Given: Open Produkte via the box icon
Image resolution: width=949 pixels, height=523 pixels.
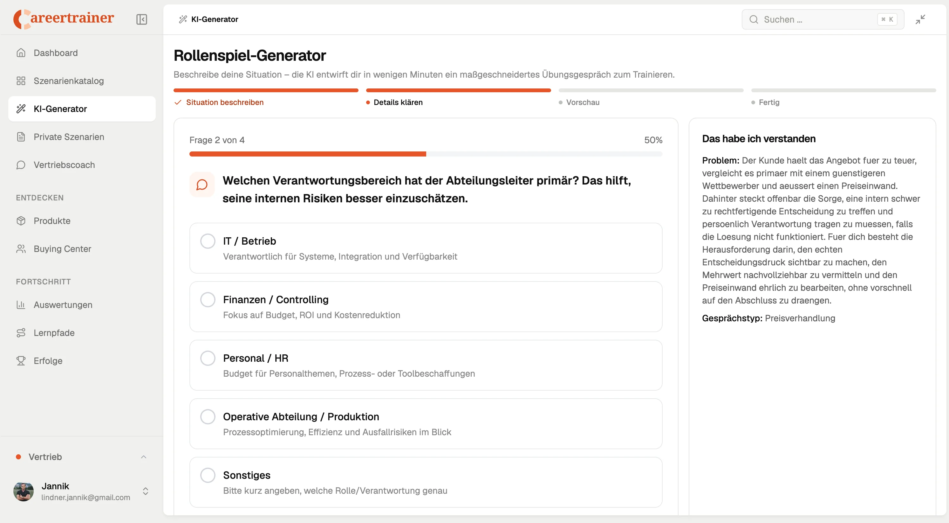Looking at the screenshot, I should pos(21,221).
